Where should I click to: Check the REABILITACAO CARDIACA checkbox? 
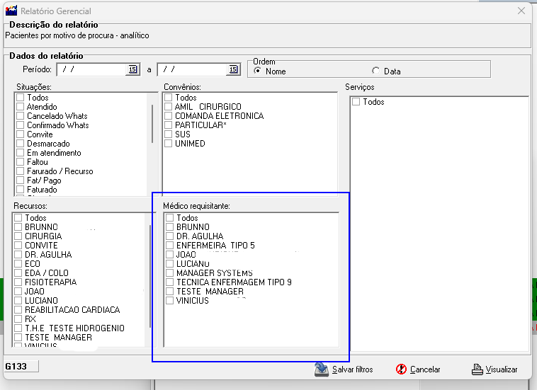18,310
